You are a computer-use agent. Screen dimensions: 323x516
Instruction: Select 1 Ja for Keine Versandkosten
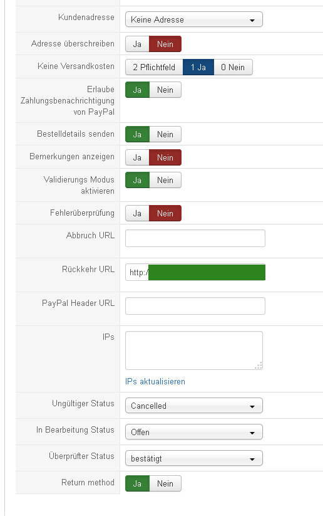198,67
